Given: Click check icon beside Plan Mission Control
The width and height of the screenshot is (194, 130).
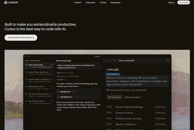Looking at the screenshot, I should point(26,101).
